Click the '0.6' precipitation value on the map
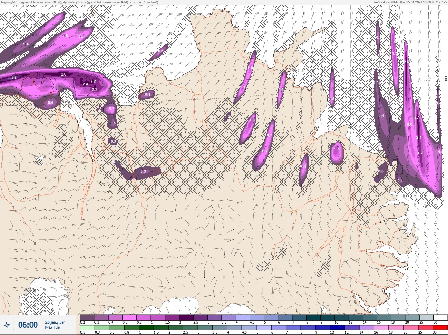This screenshot has height=335, width=448. pyautogui.click(x=56, y=20)
